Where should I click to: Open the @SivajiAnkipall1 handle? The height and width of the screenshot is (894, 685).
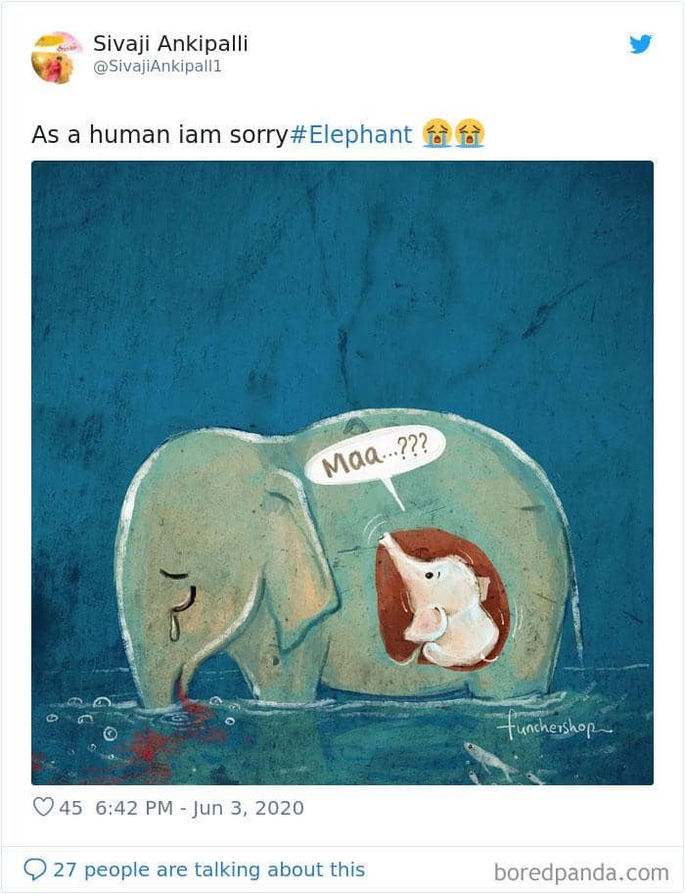tap(158, 67)
